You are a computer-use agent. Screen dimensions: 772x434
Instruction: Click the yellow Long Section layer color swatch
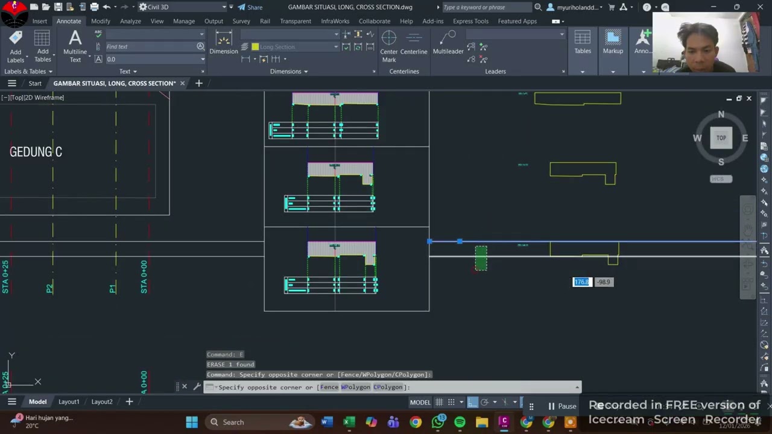255,46
